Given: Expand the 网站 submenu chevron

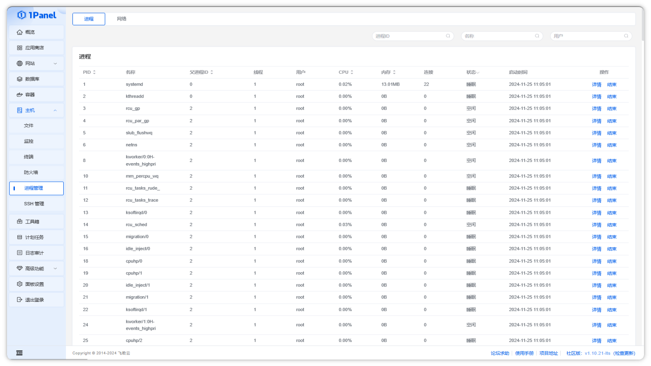Looking at the screenshot, I should [x=55, y=64].
